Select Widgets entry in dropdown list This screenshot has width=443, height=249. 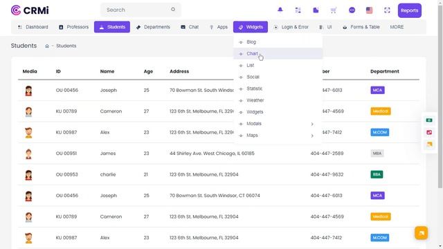[278, 112]
